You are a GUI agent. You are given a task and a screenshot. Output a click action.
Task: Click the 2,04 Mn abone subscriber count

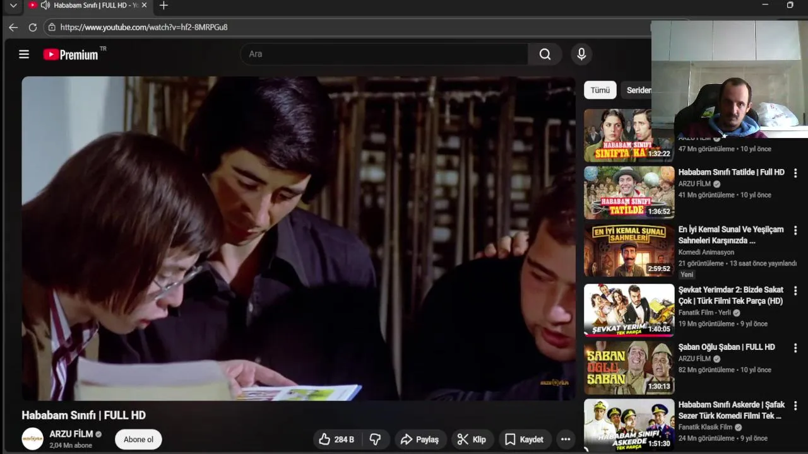click(x=71, y=445)
